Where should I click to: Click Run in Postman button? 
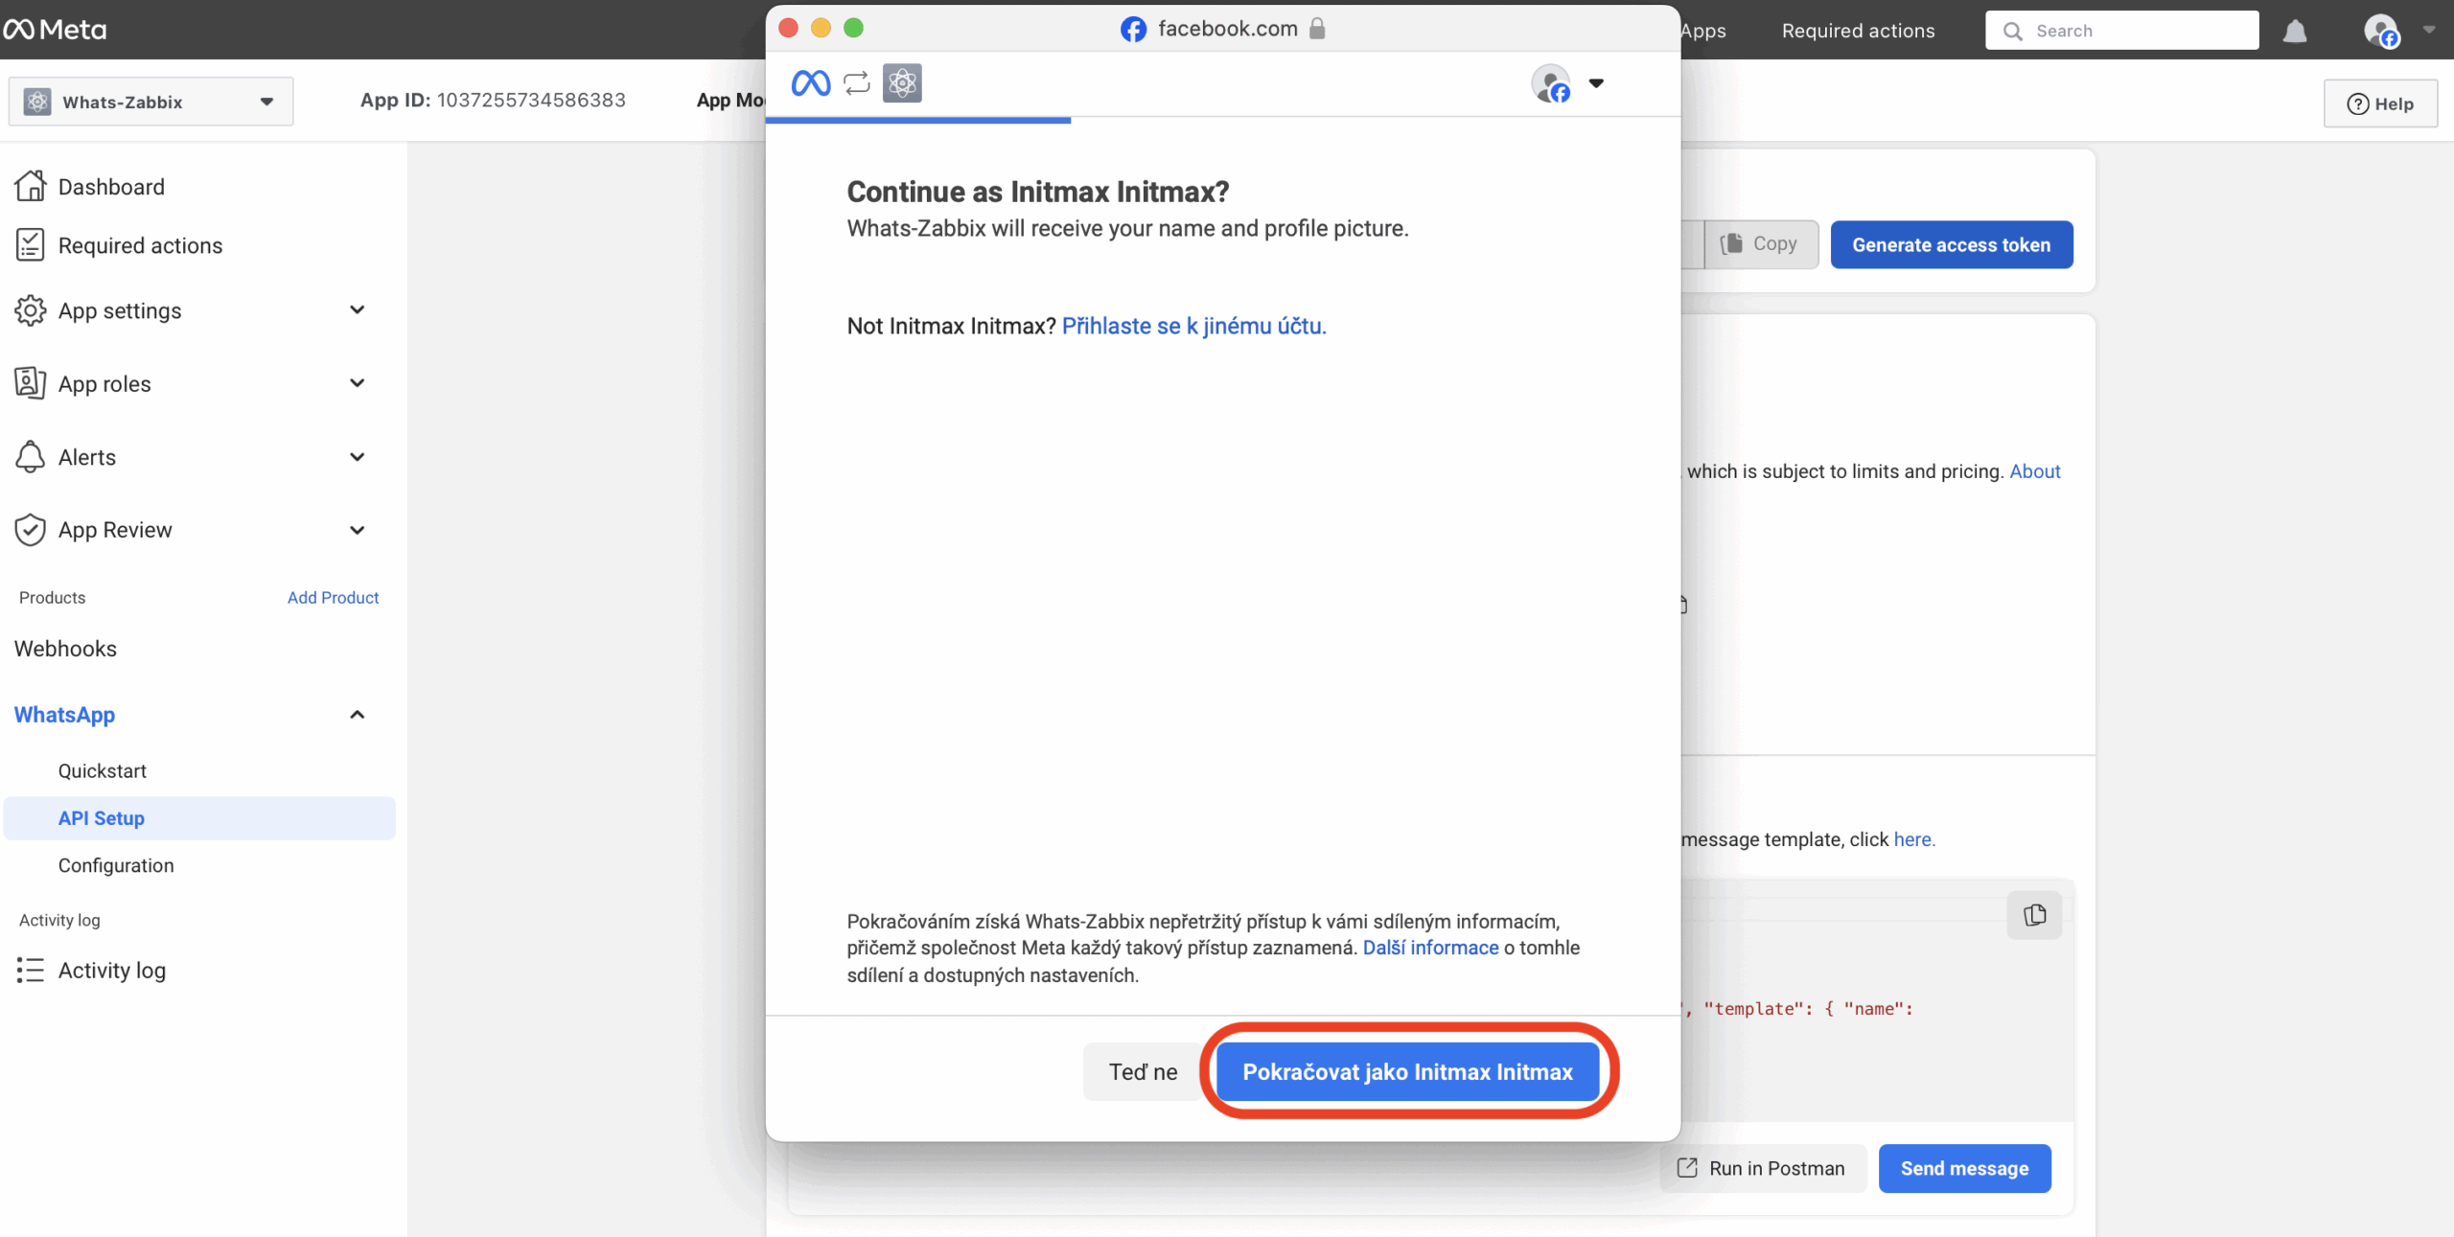click(1761, 1168)
